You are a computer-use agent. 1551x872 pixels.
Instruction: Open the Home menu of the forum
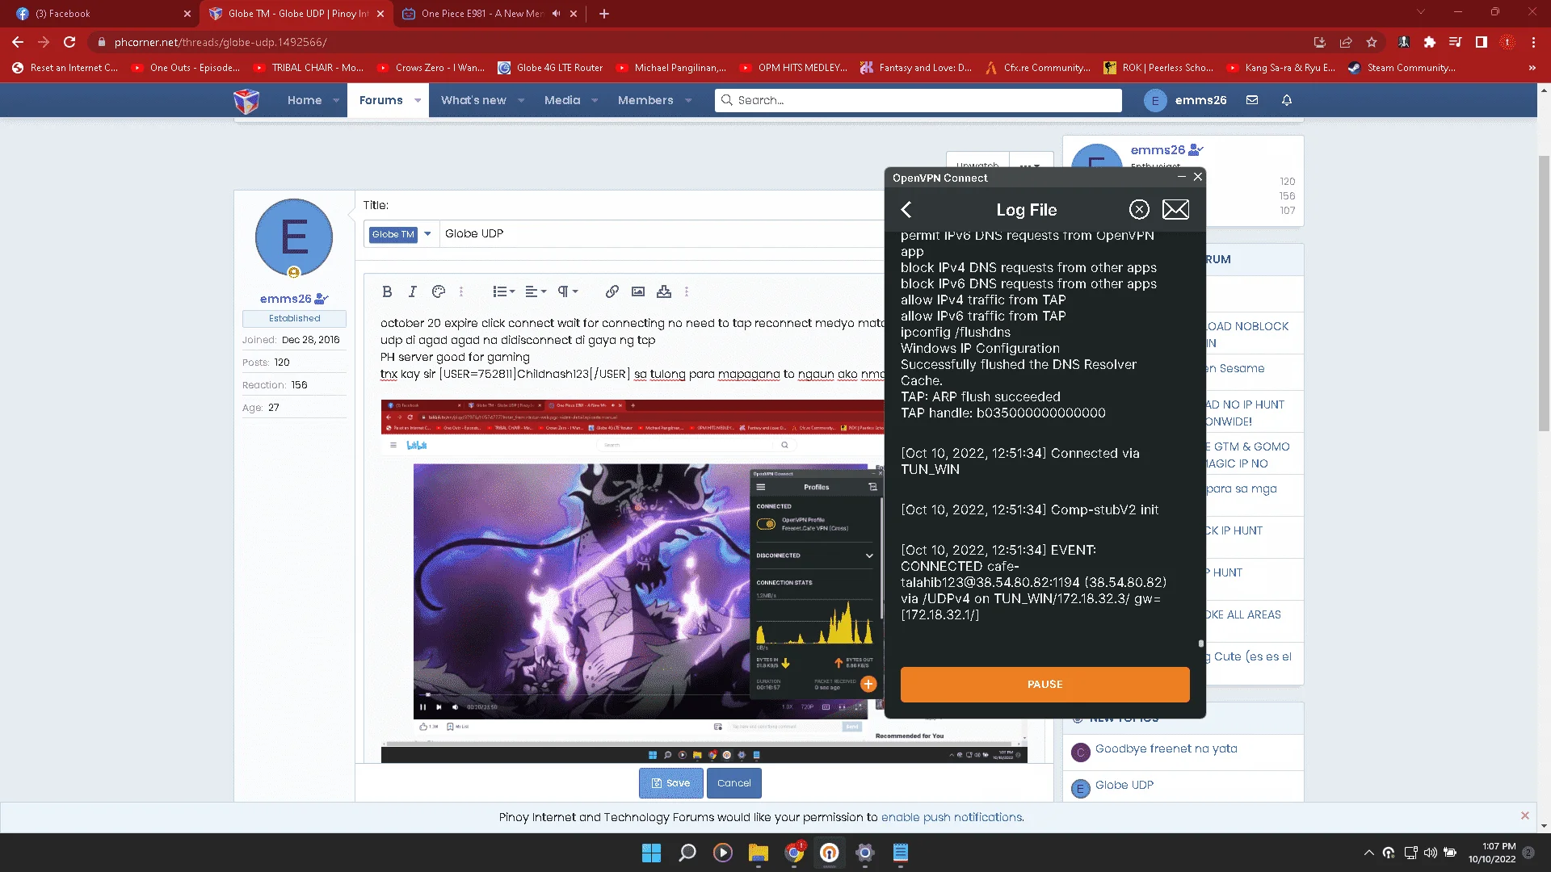point(305,100)
